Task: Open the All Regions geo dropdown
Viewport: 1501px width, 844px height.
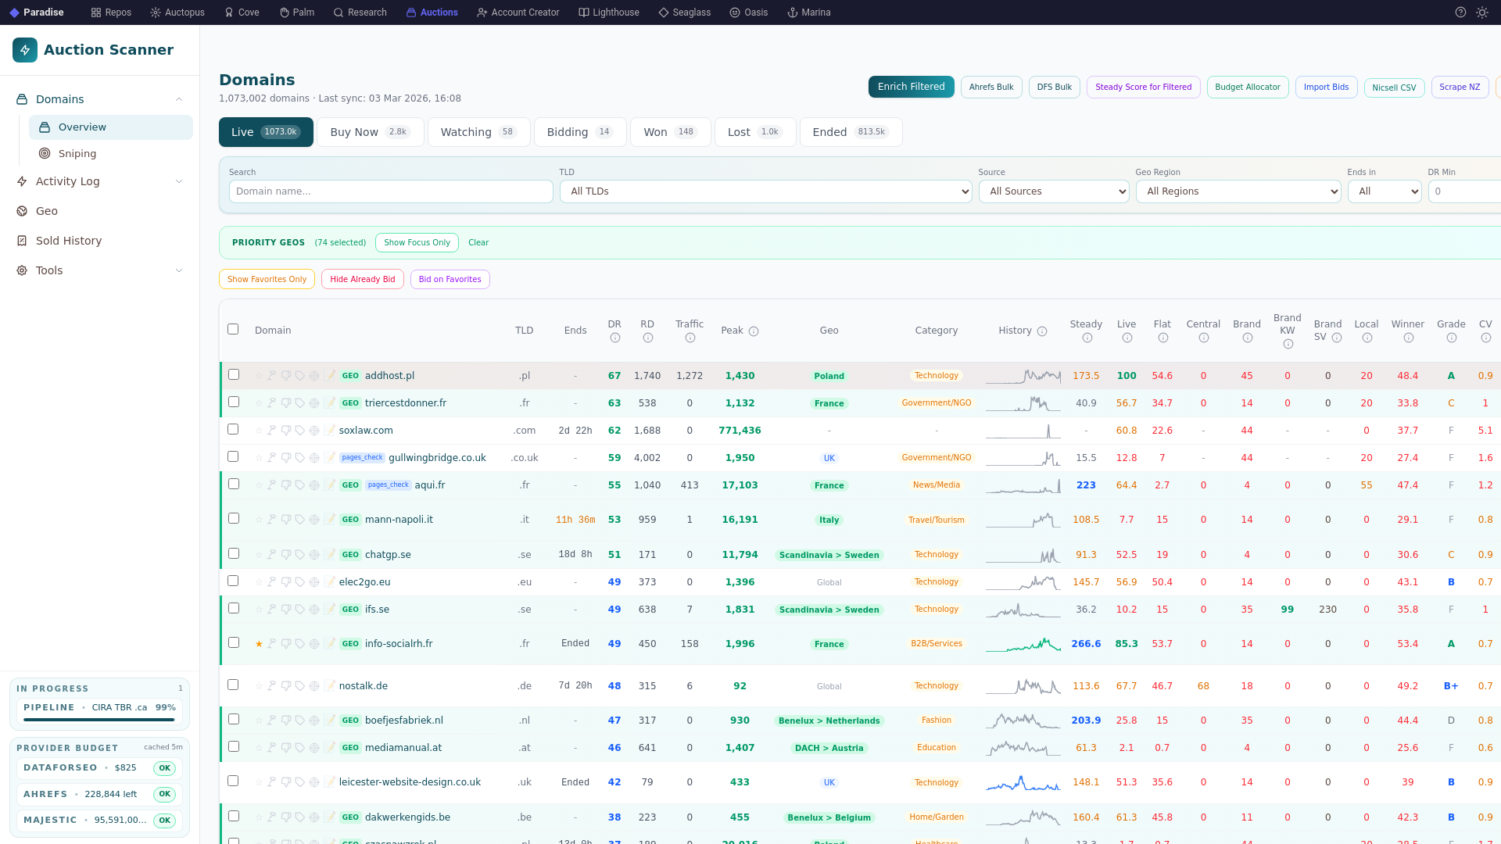Action: pyautogui.click(x=1238, y=191)
